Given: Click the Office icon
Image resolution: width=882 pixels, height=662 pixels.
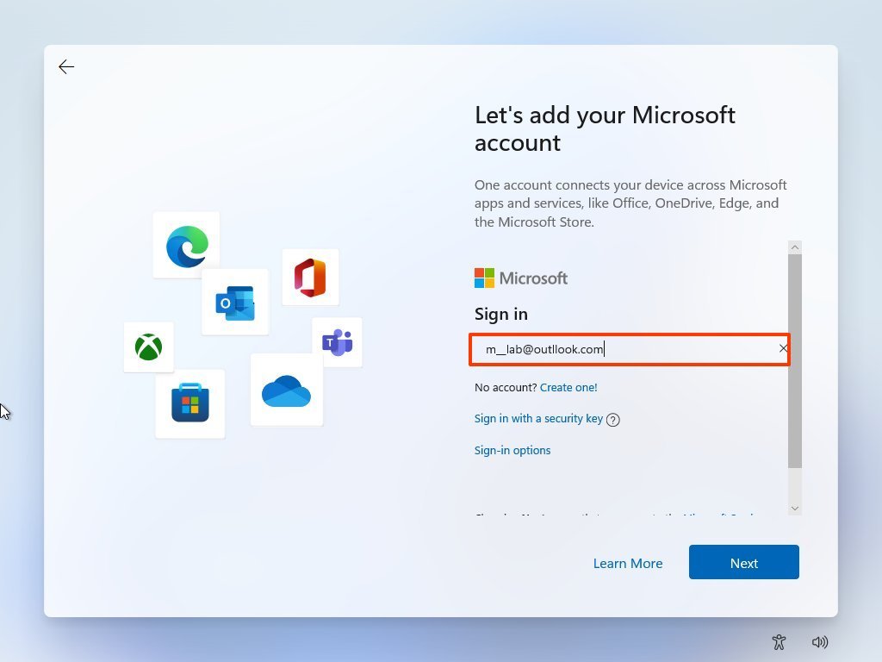Looking at the screenshot, I should pyautogui.click(x=310, y=277).
